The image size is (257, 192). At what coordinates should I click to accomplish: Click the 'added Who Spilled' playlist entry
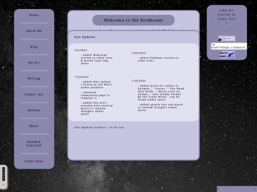pyautogui.click(x=97, y=84)
